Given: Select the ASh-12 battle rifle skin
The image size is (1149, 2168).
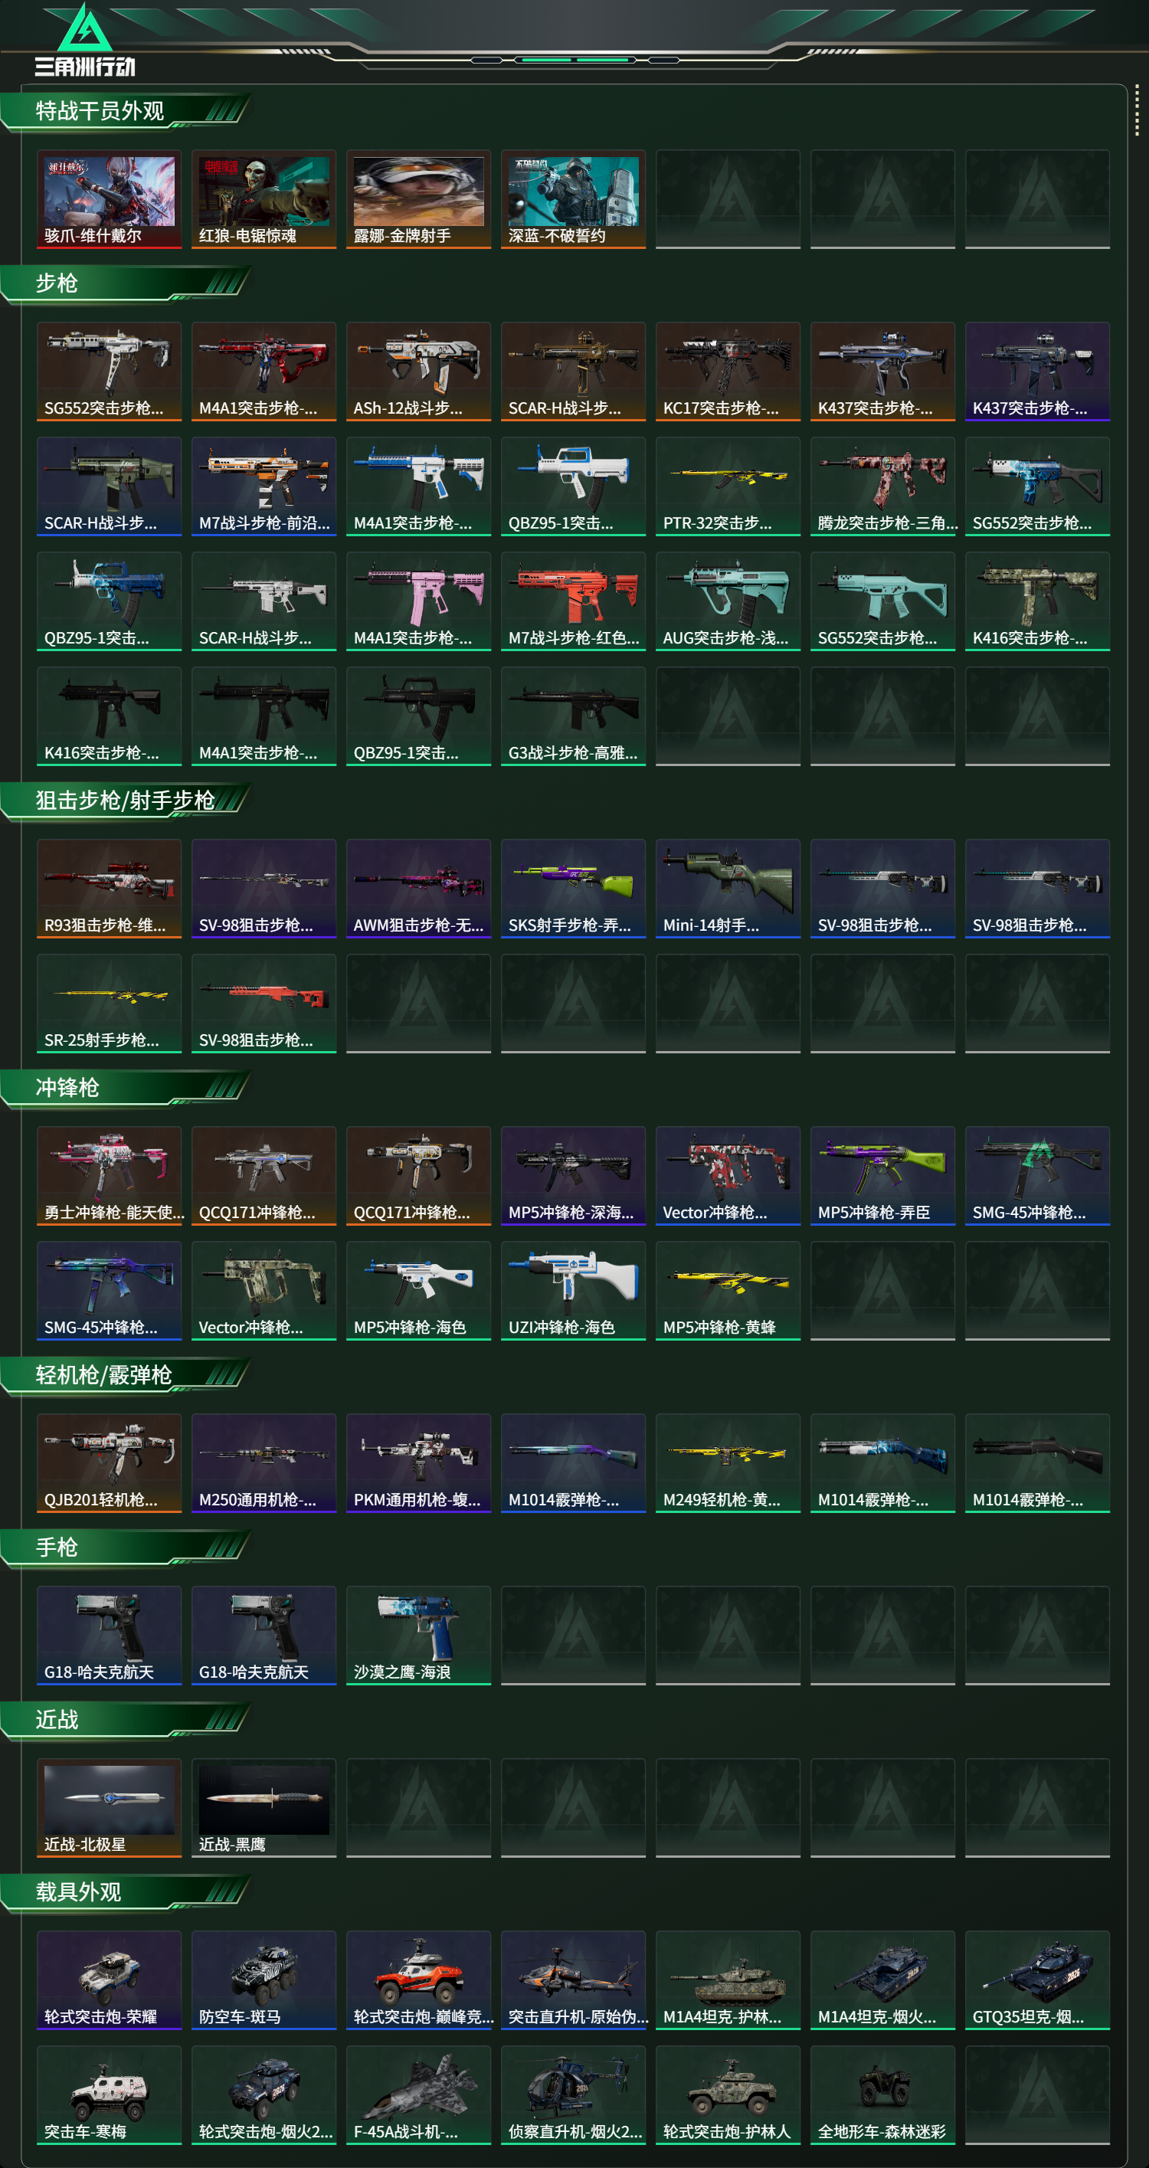Looking at the screenshot, I should tap(418, 371).
